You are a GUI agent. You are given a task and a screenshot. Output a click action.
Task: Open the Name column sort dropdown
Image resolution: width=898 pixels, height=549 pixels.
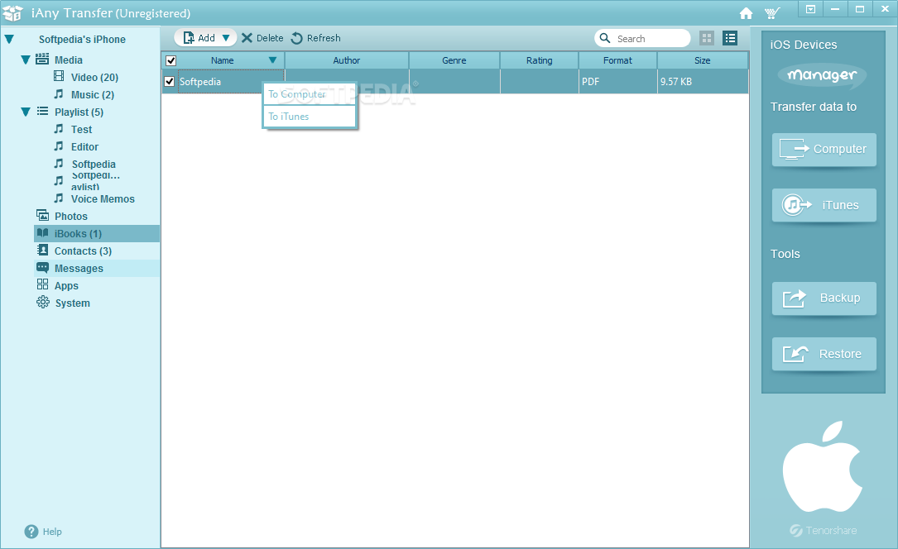coord(272,60)
